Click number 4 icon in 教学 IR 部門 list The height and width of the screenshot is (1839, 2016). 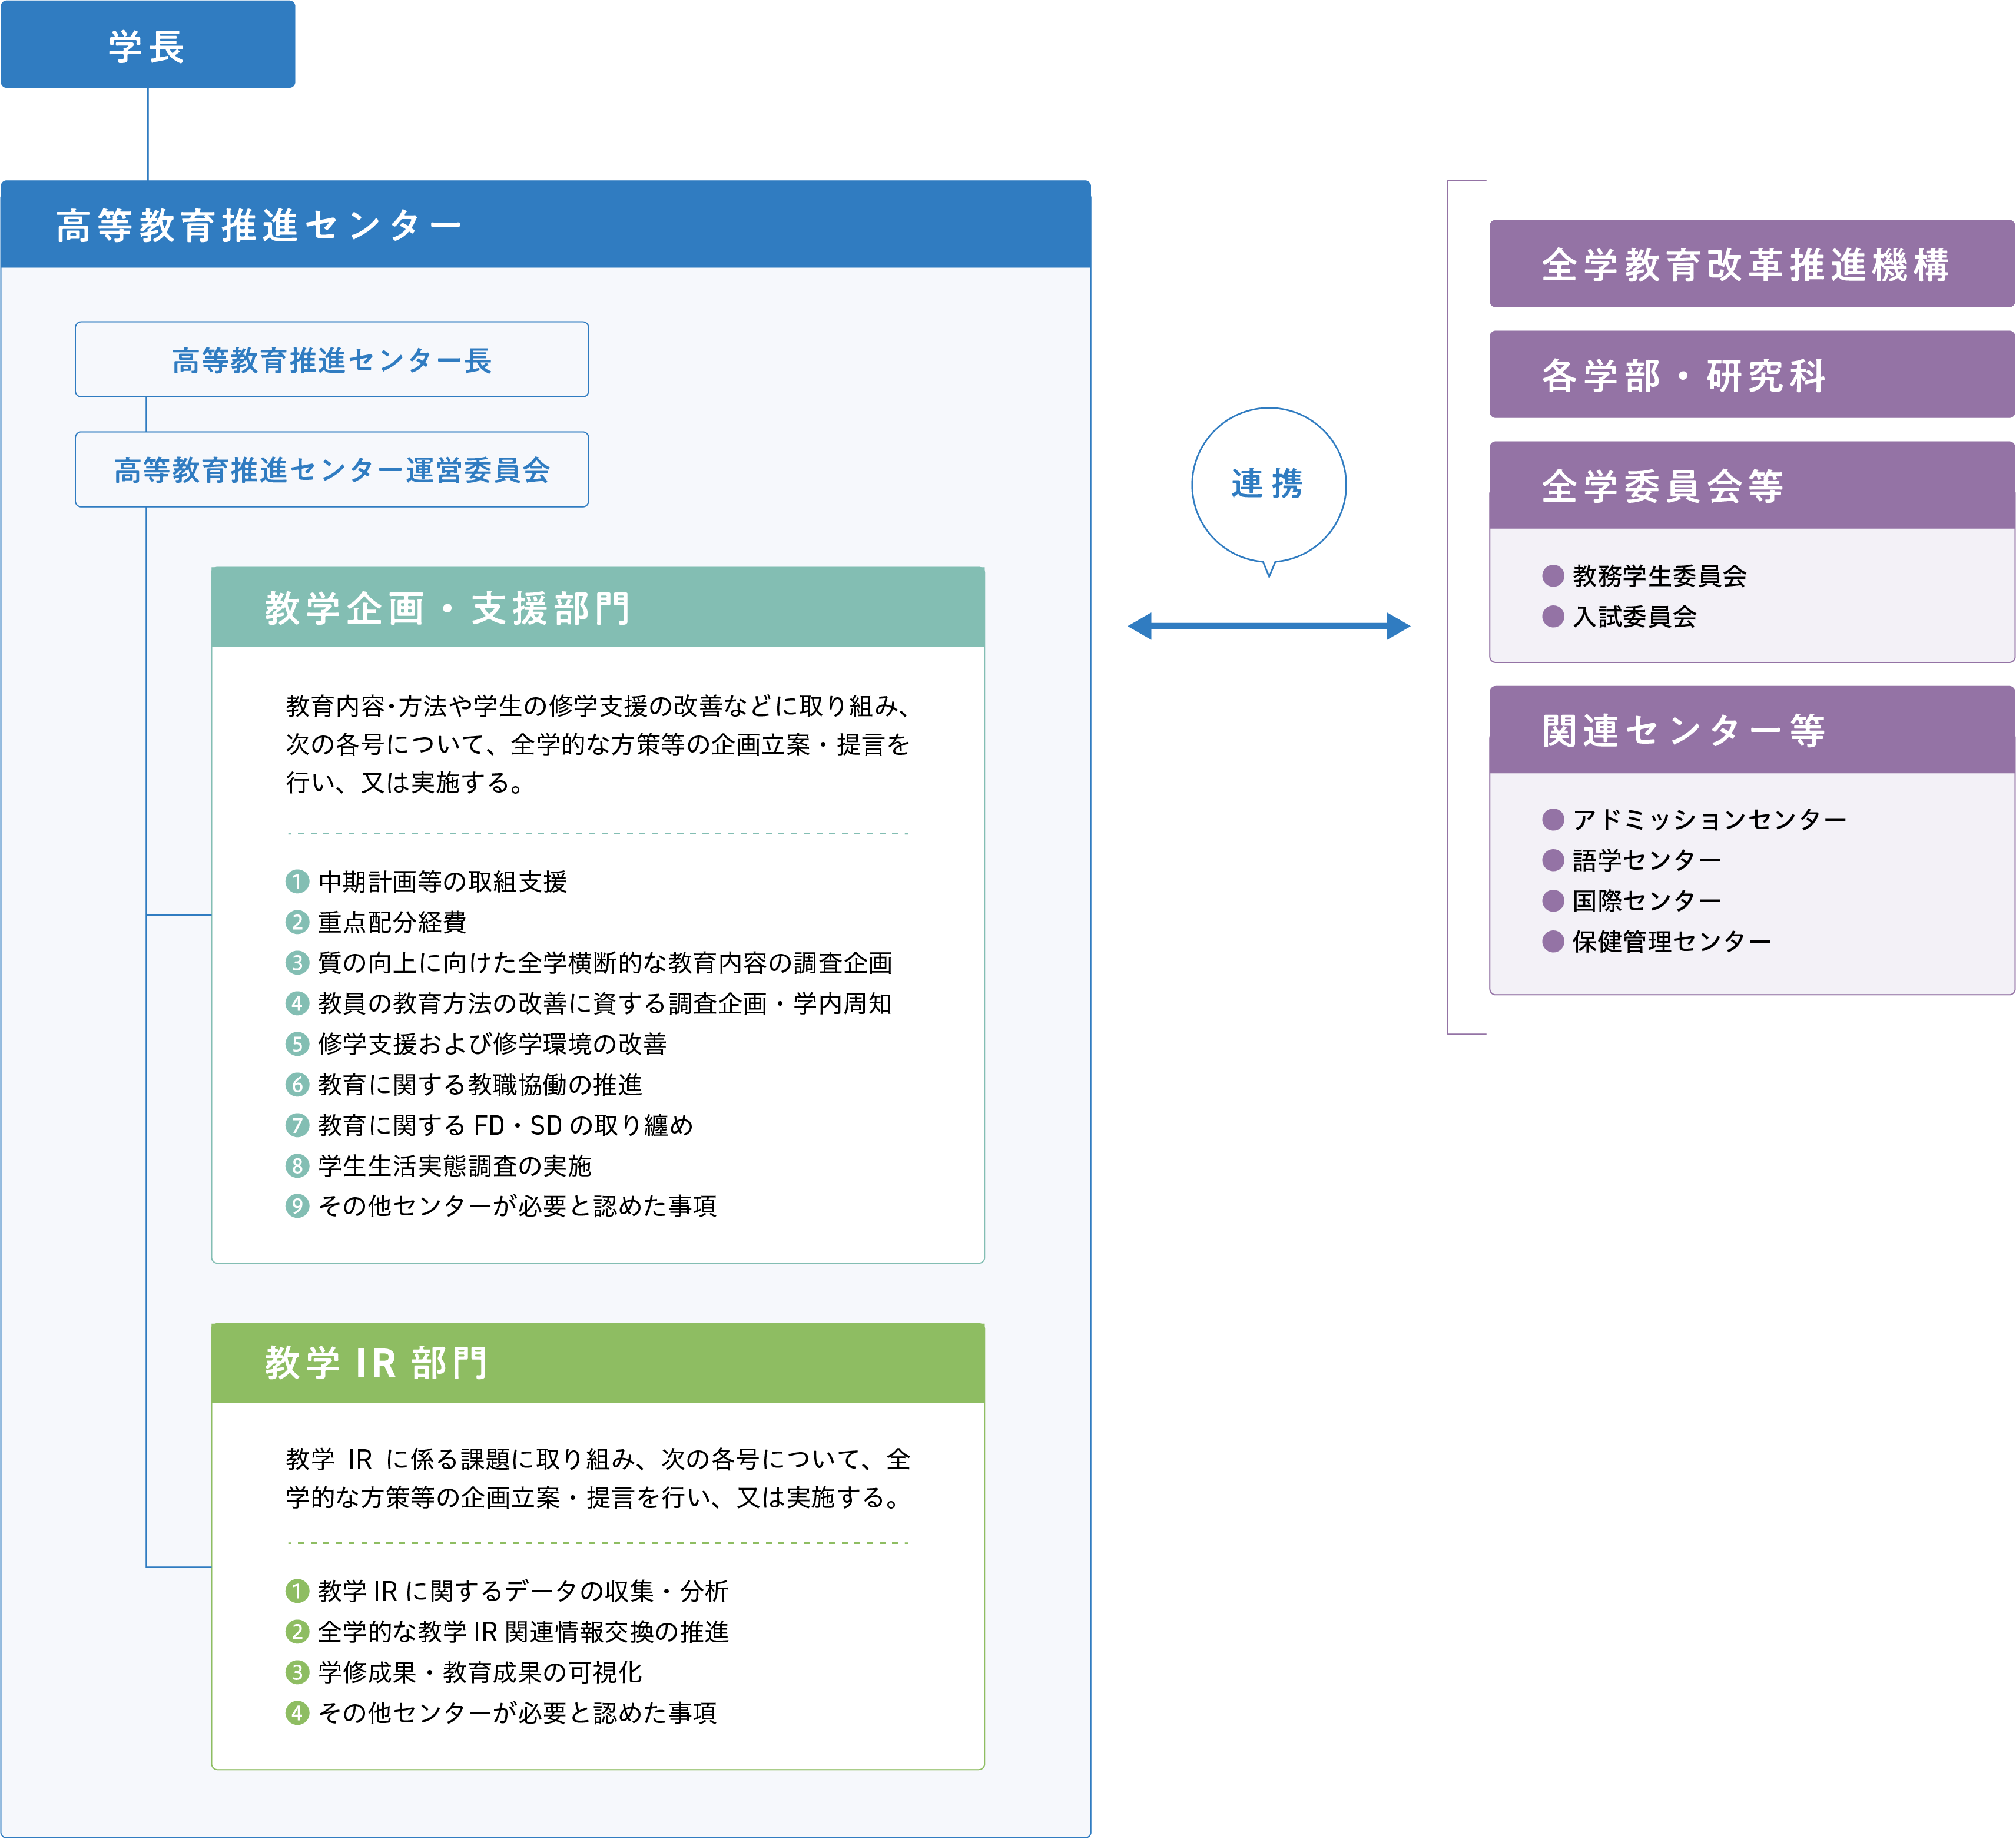(x=297, y=1713)
